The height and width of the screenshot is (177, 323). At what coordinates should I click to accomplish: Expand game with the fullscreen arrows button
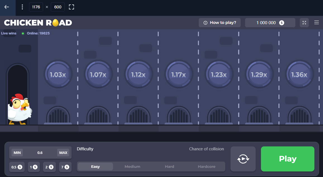click(x=304, y=23)
